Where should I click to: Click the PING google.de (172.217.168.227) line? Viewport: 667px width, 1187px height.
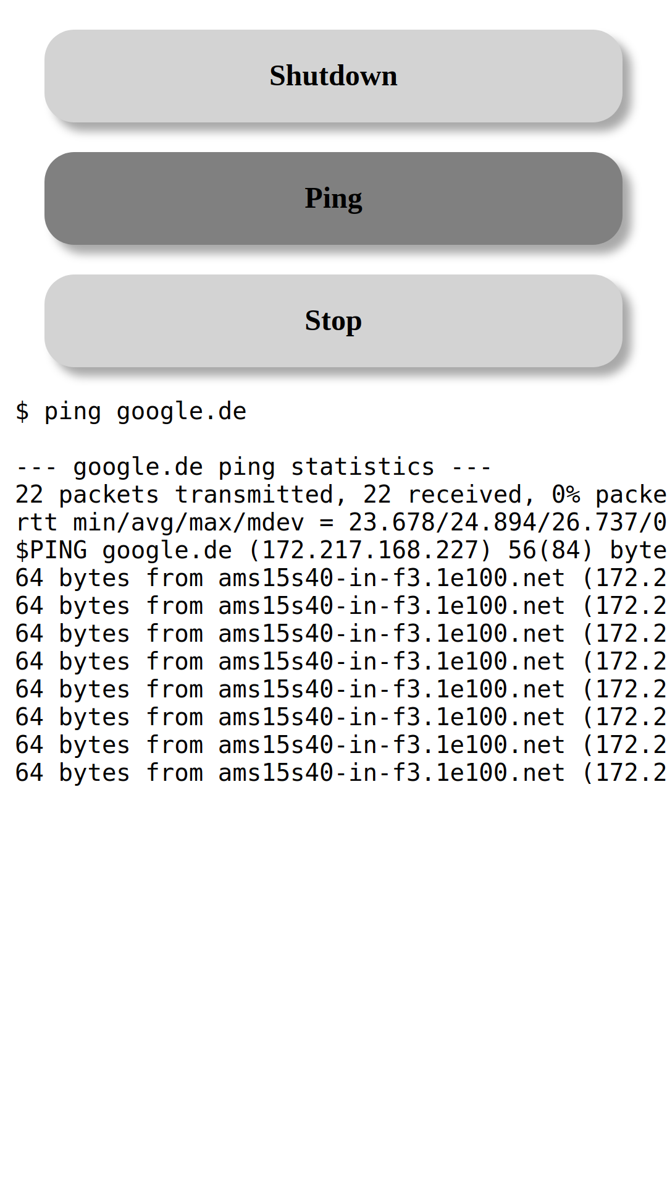click(x=333, y=550)
